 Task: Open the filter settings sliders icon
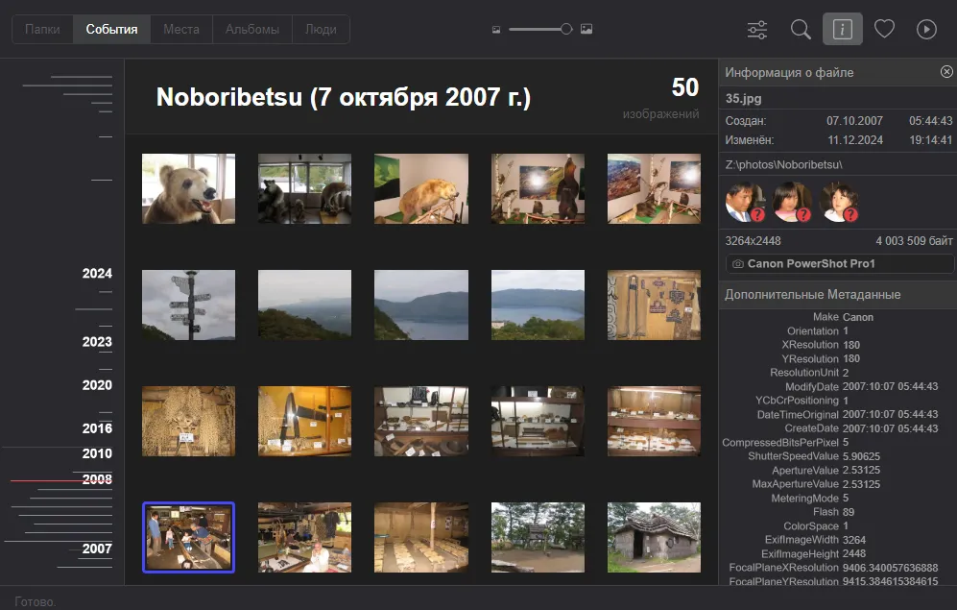[x=757, y=30]
